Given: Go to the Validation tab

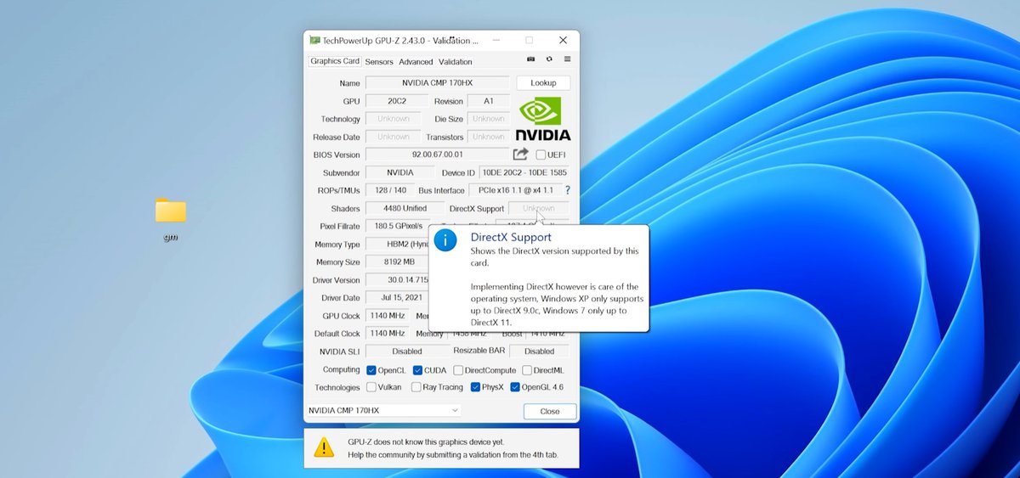Looking at the screenshot, I should (x=455, y=62).
